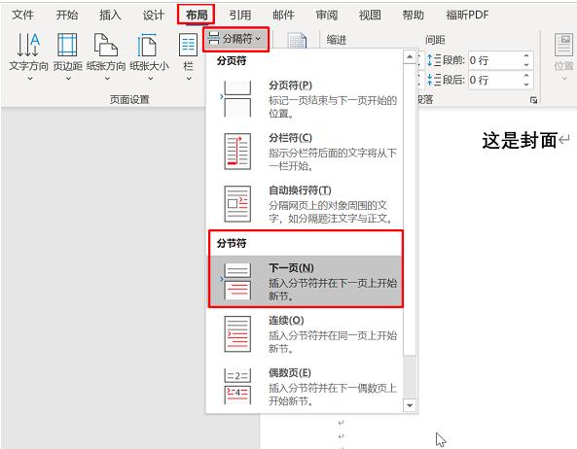Increase 段后 spacing with up arrow
The height and width of the screenshot is (449, 577).
526,76
